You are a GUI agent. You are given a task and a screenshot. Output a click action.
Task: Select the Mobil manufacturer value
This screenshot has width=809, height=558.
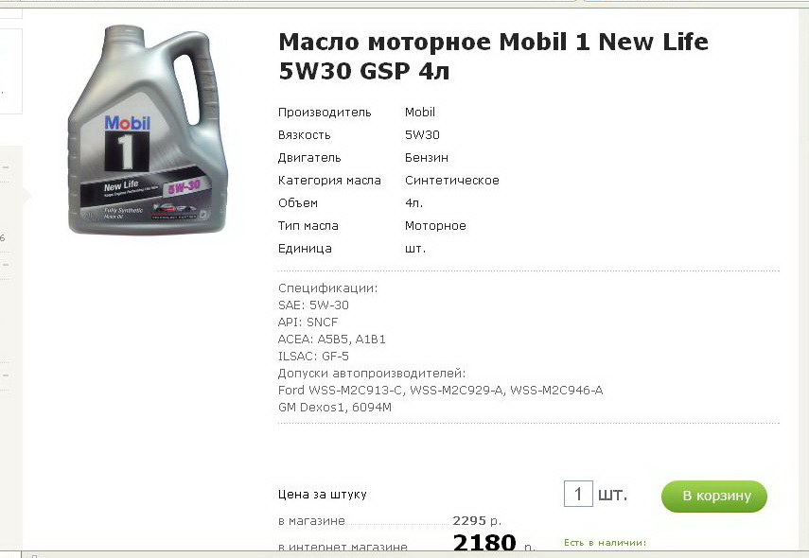tap(419, 112)
